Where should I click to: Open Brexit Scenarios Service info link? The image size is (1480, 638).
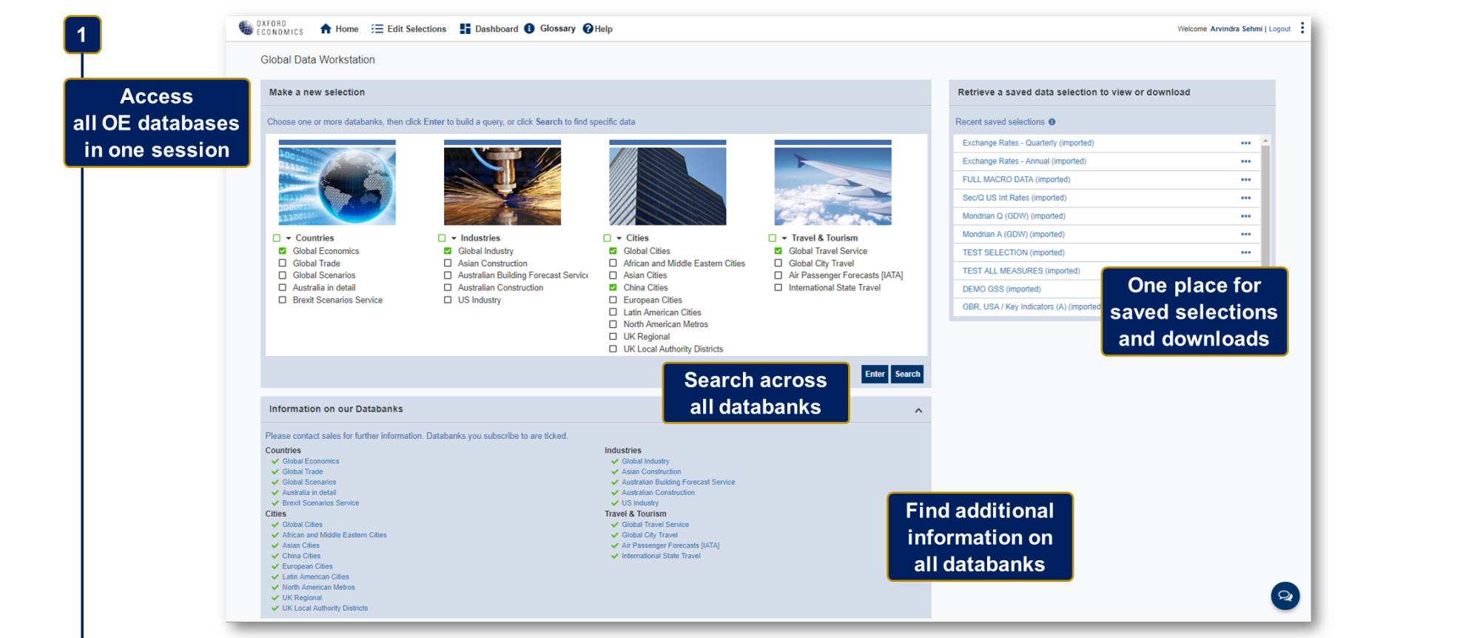click(x=320, y=503)
